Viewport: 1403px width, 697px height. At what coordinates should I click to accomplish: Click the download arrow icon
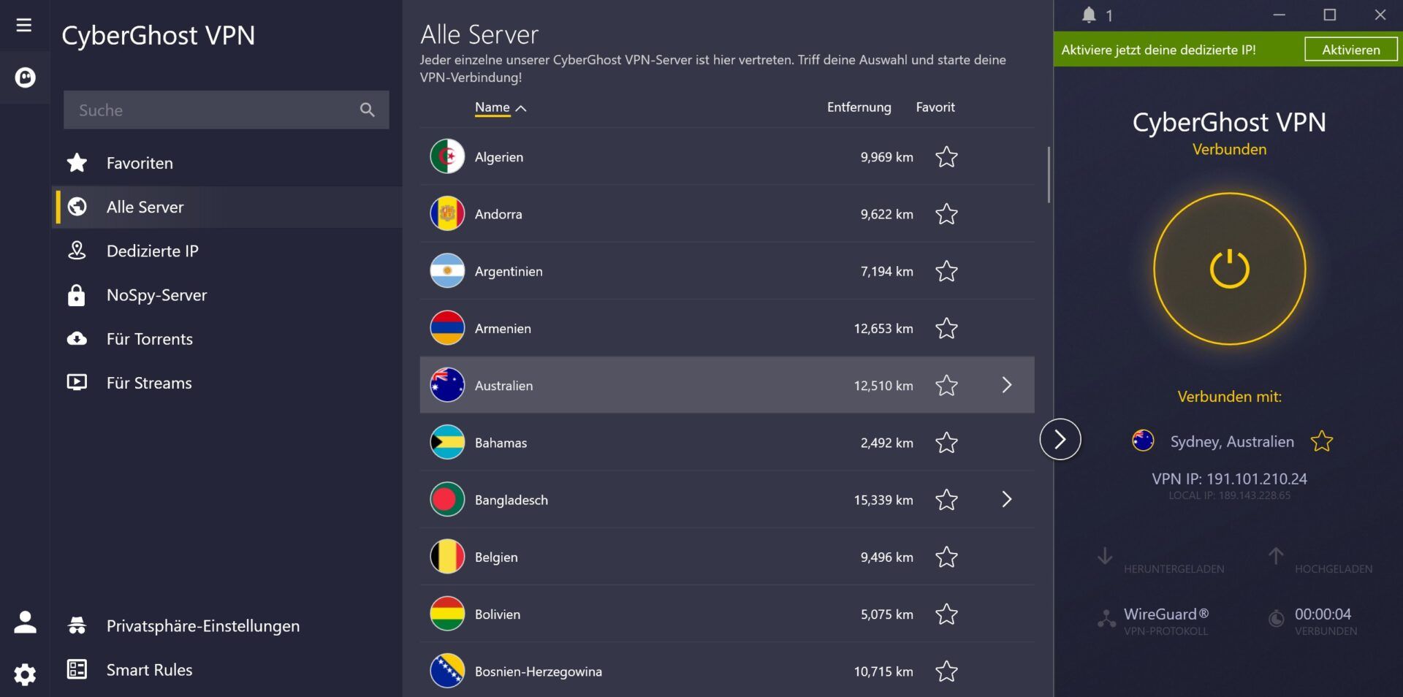(x=1105, y=556)
